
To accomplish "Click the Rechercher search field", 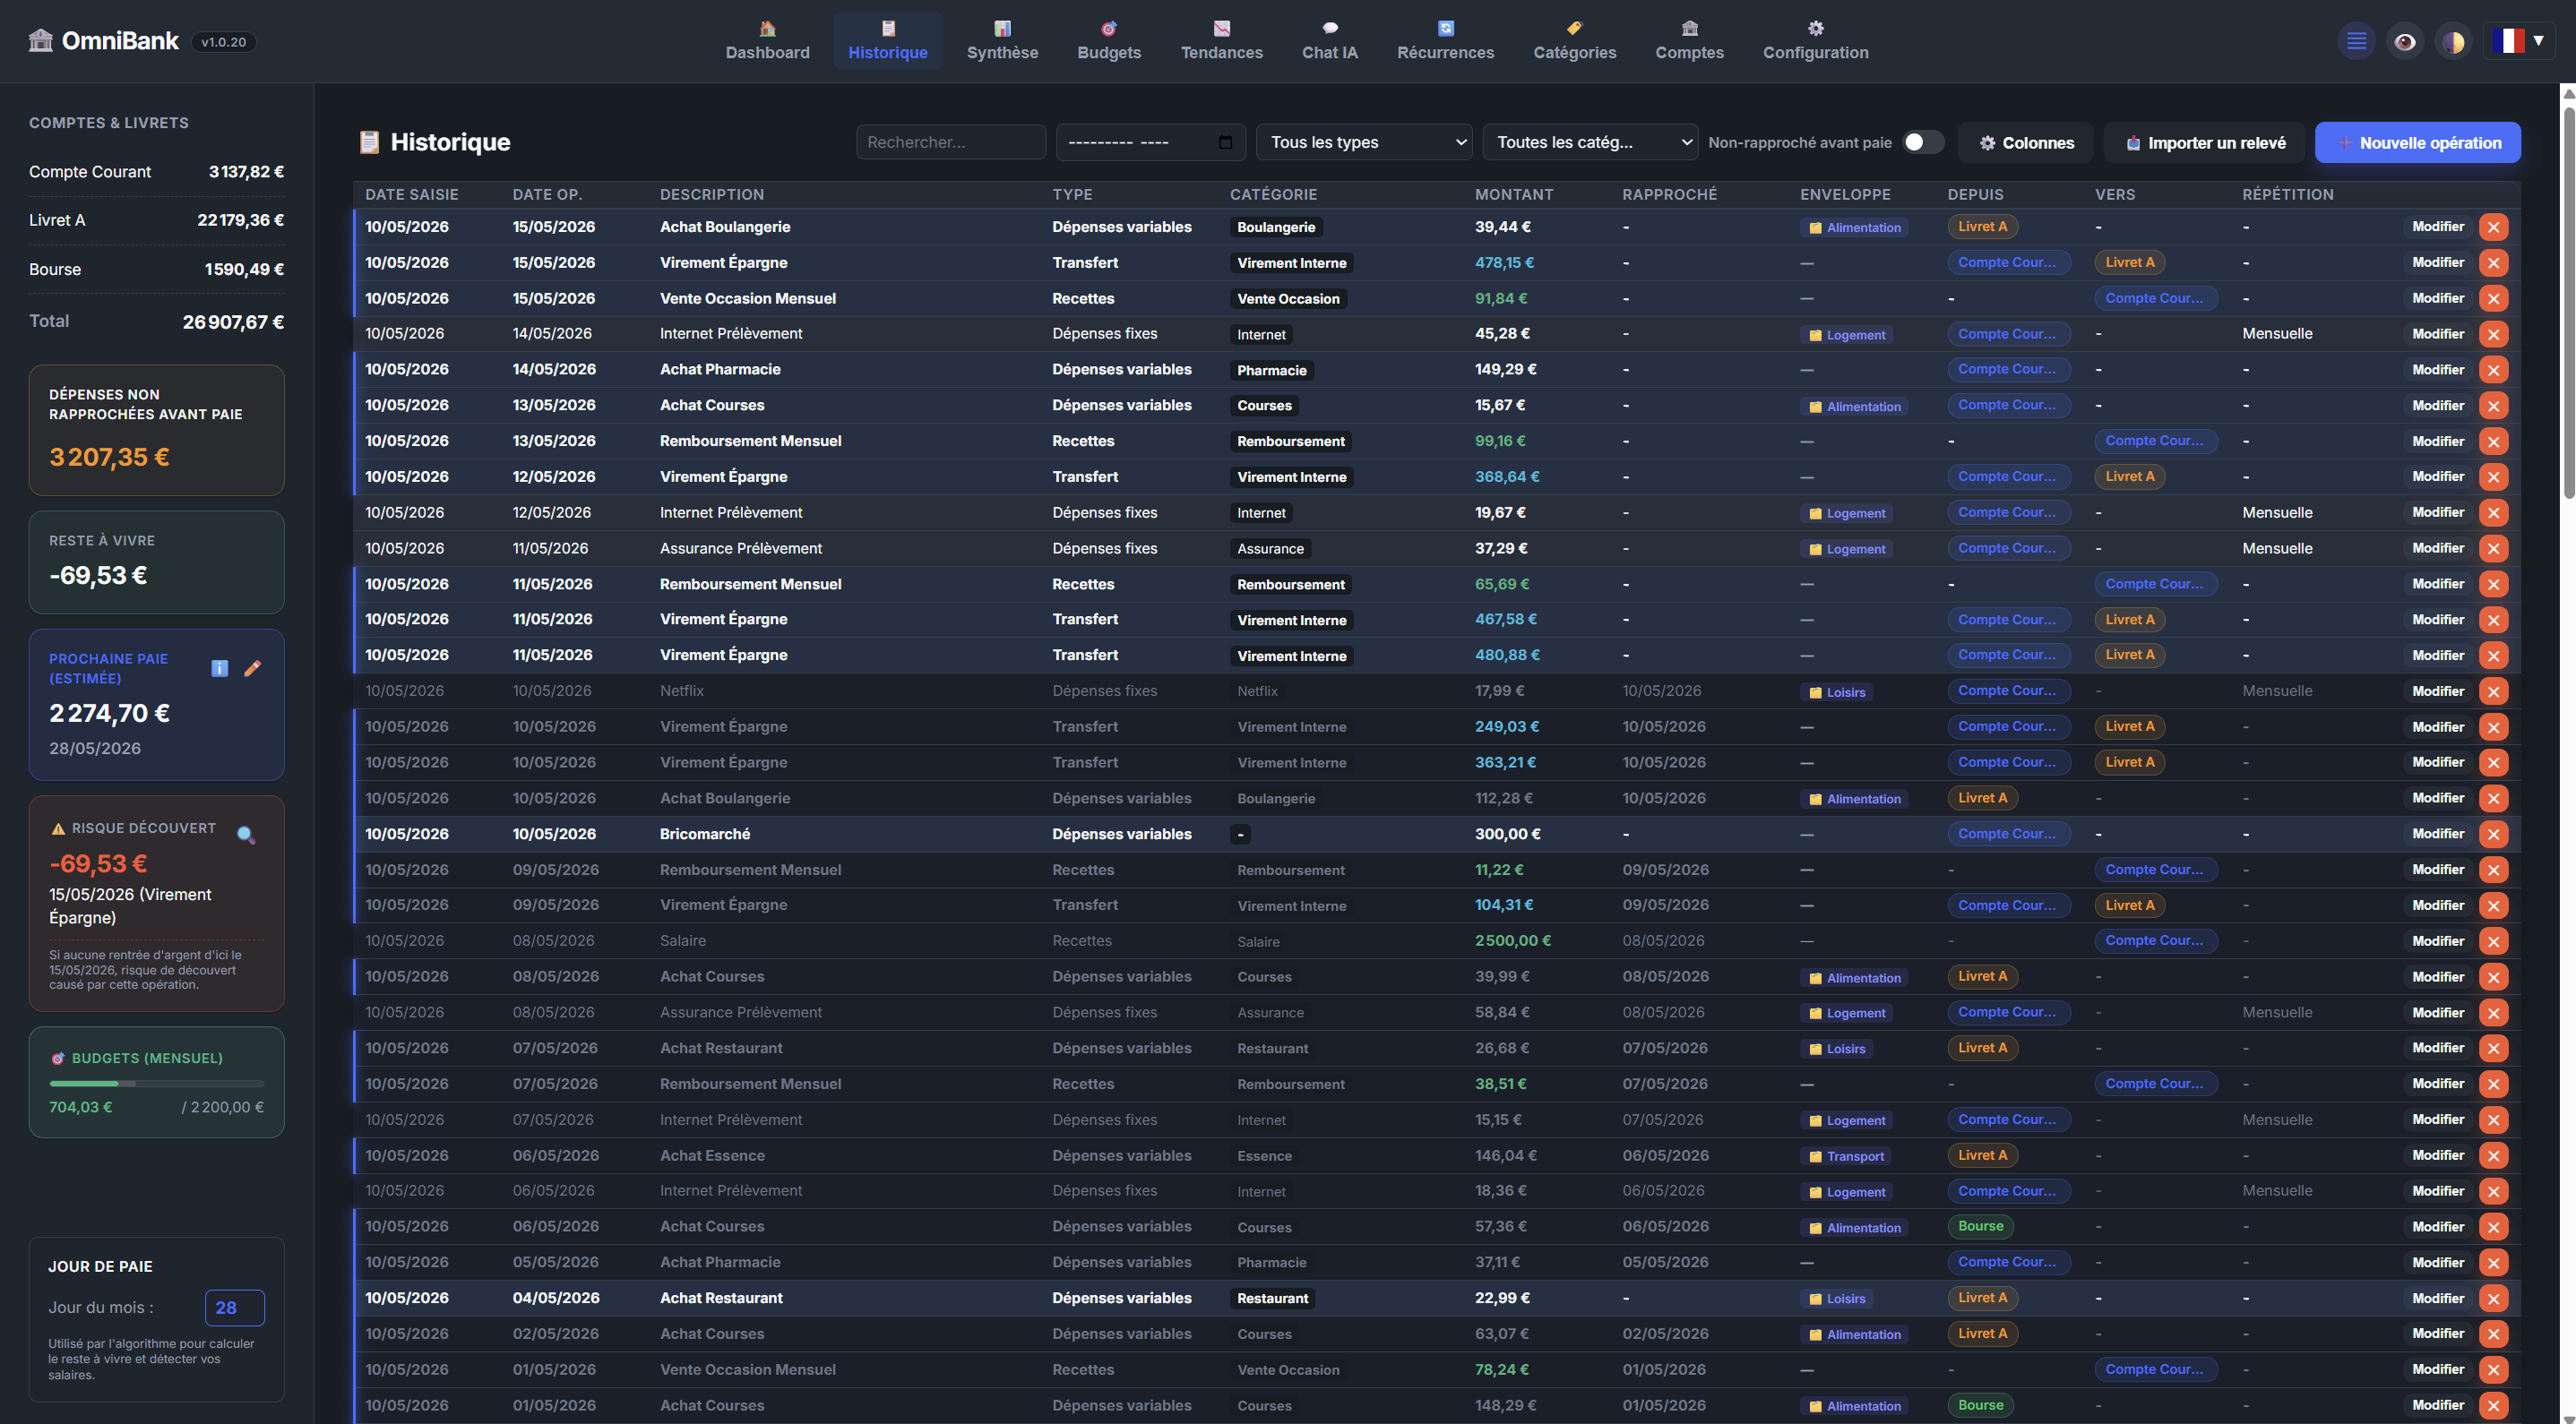I will pyautogui.click(x=950, y=142).
